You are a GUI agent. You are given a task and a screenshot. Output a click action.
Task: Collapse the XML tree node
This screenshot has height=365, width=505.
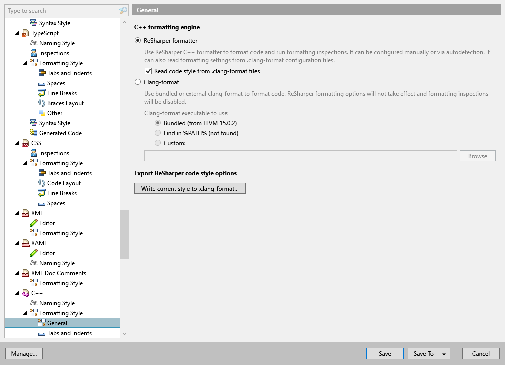pyautogui.click(x=17, y=213)
